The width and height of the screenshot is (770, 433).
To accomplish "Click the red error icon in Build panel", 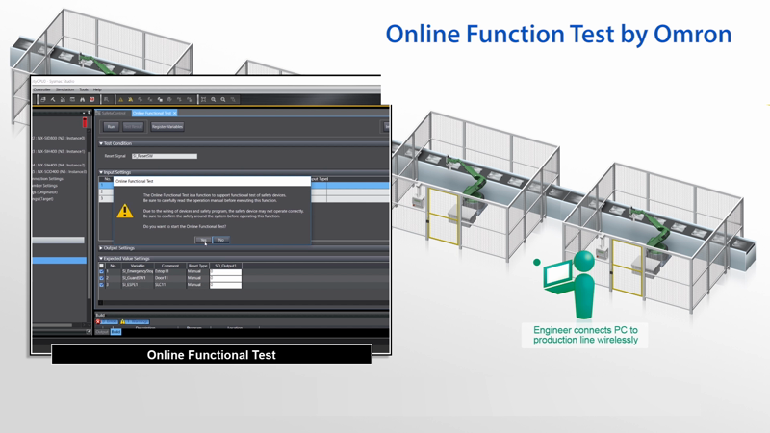I will coord(98,322).
